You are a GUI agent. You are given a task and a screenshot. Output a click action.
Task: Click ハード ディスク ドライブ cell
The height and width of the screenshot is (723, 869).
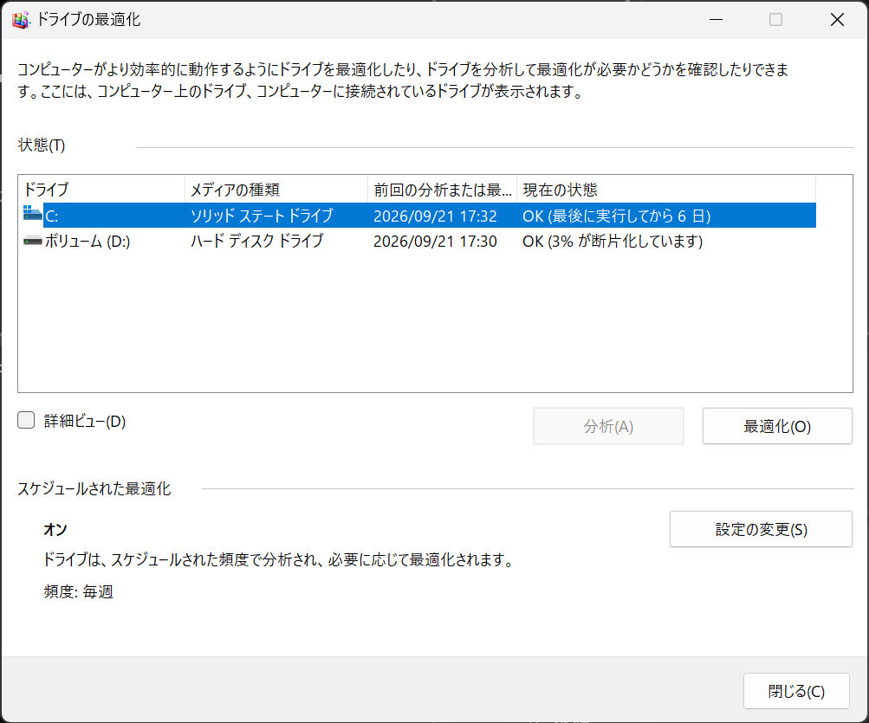tap(256, 241)
